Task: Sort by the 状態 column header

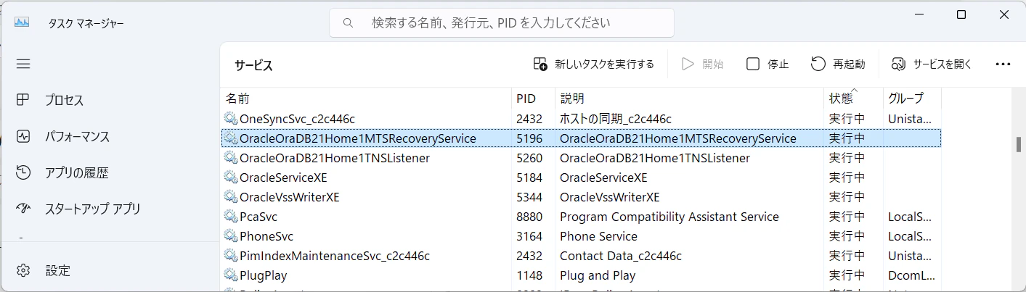Action: 853,98
